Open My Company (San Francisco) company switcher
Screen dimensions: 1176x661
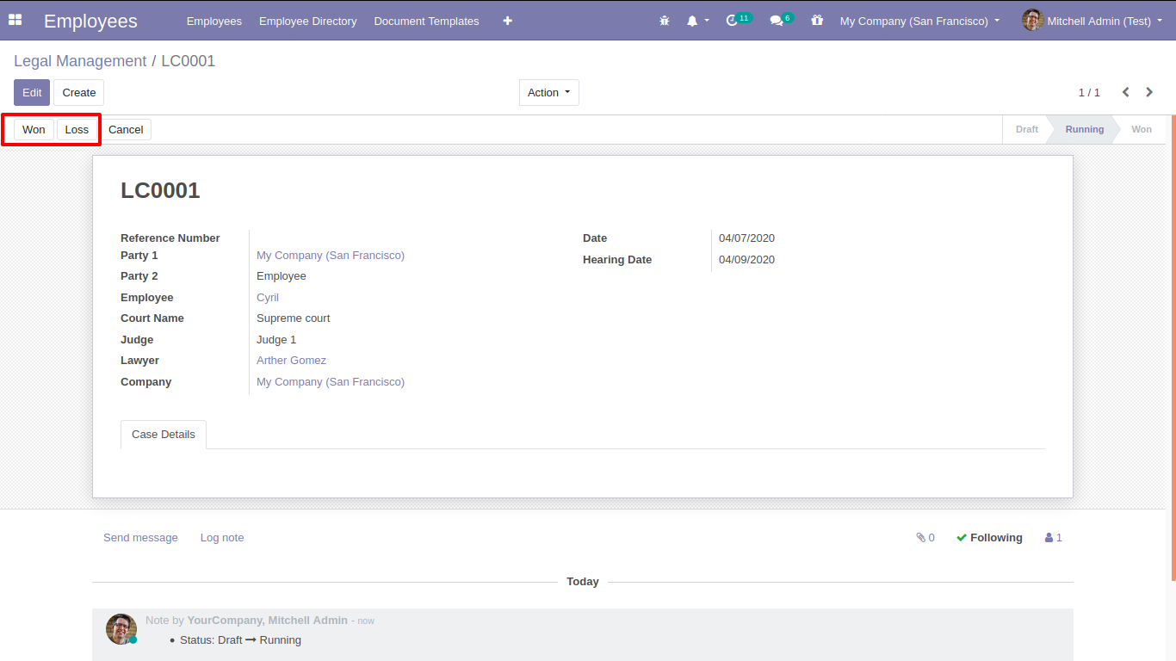click(919, 21)
